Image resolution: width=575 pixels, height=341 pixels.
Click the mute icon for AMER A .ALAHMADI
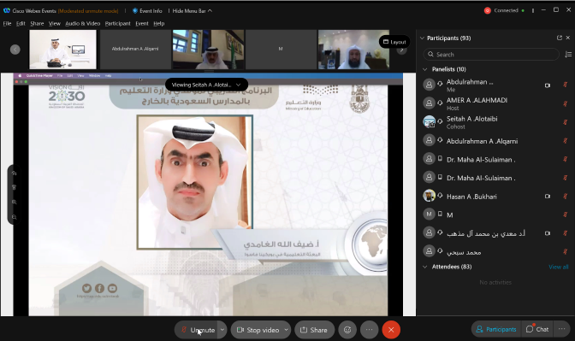point(565,103)
